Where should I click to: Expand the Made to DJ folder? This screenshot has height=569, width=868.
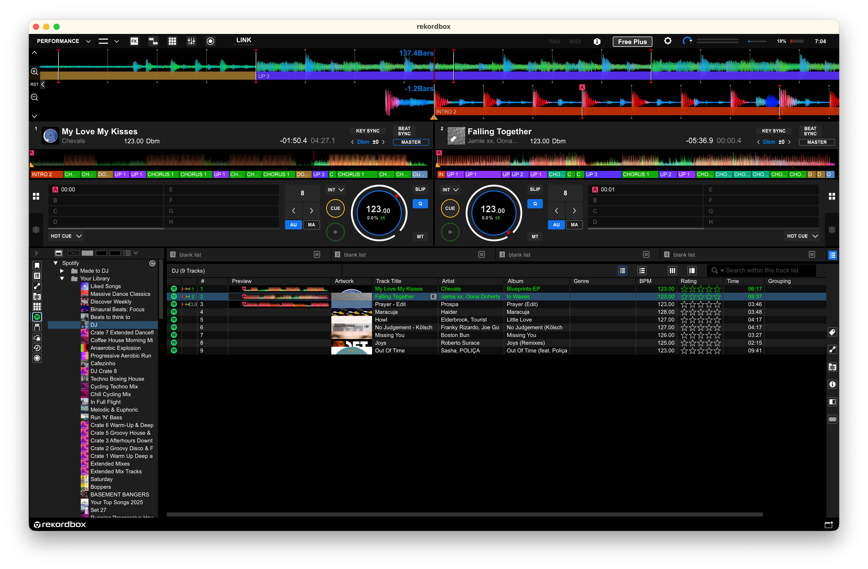tap(62, 270)
